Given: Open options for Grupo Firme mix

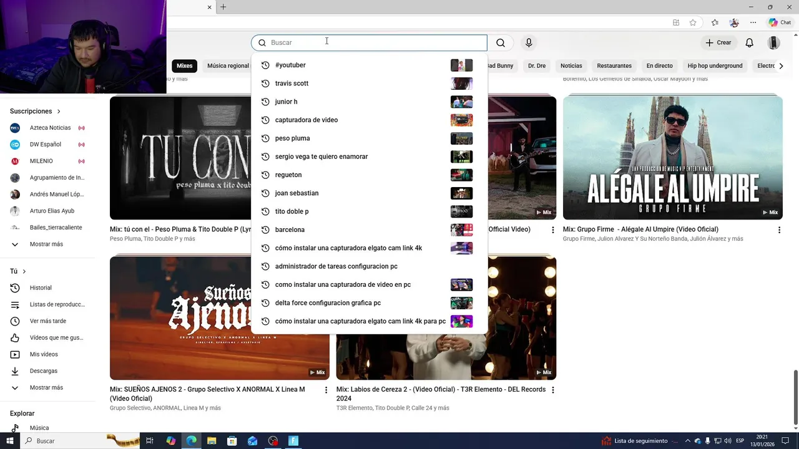Looking at the screenshot, I should [x=779, y=230].
